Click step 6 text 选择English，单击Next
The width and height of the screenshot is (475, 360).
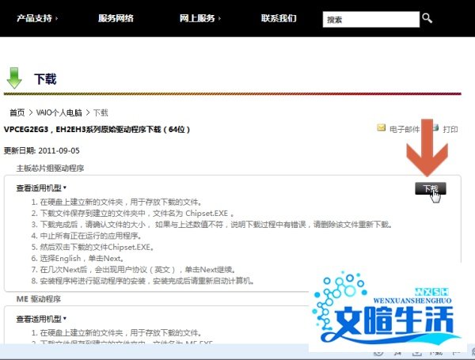pyautogui.click(x=78, y=258)
